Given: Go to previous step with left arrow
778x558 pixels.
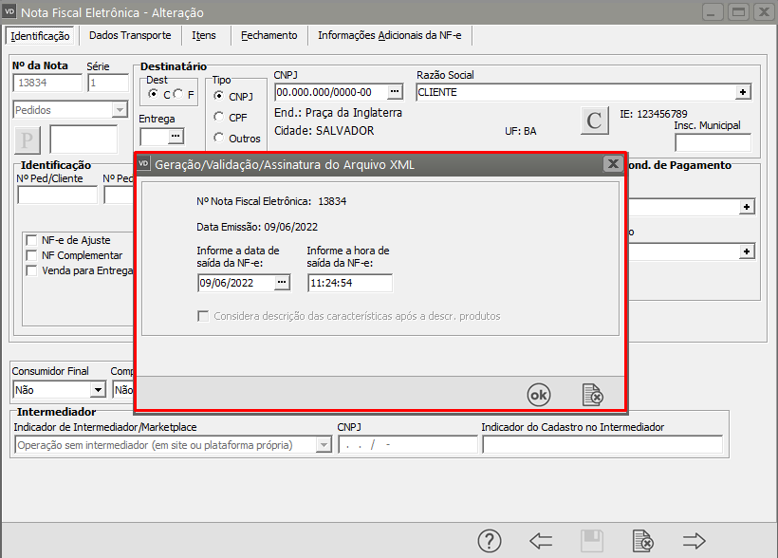Looking at the screenshot, I should coord(541,541).
